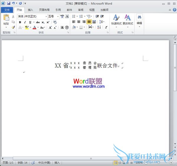Switch to Print Layout view in status bar
The height and width of the screenshot is (166, 177).
116,163
